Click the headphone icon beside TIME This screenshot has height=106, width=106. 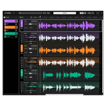click(x=85, y=13)
